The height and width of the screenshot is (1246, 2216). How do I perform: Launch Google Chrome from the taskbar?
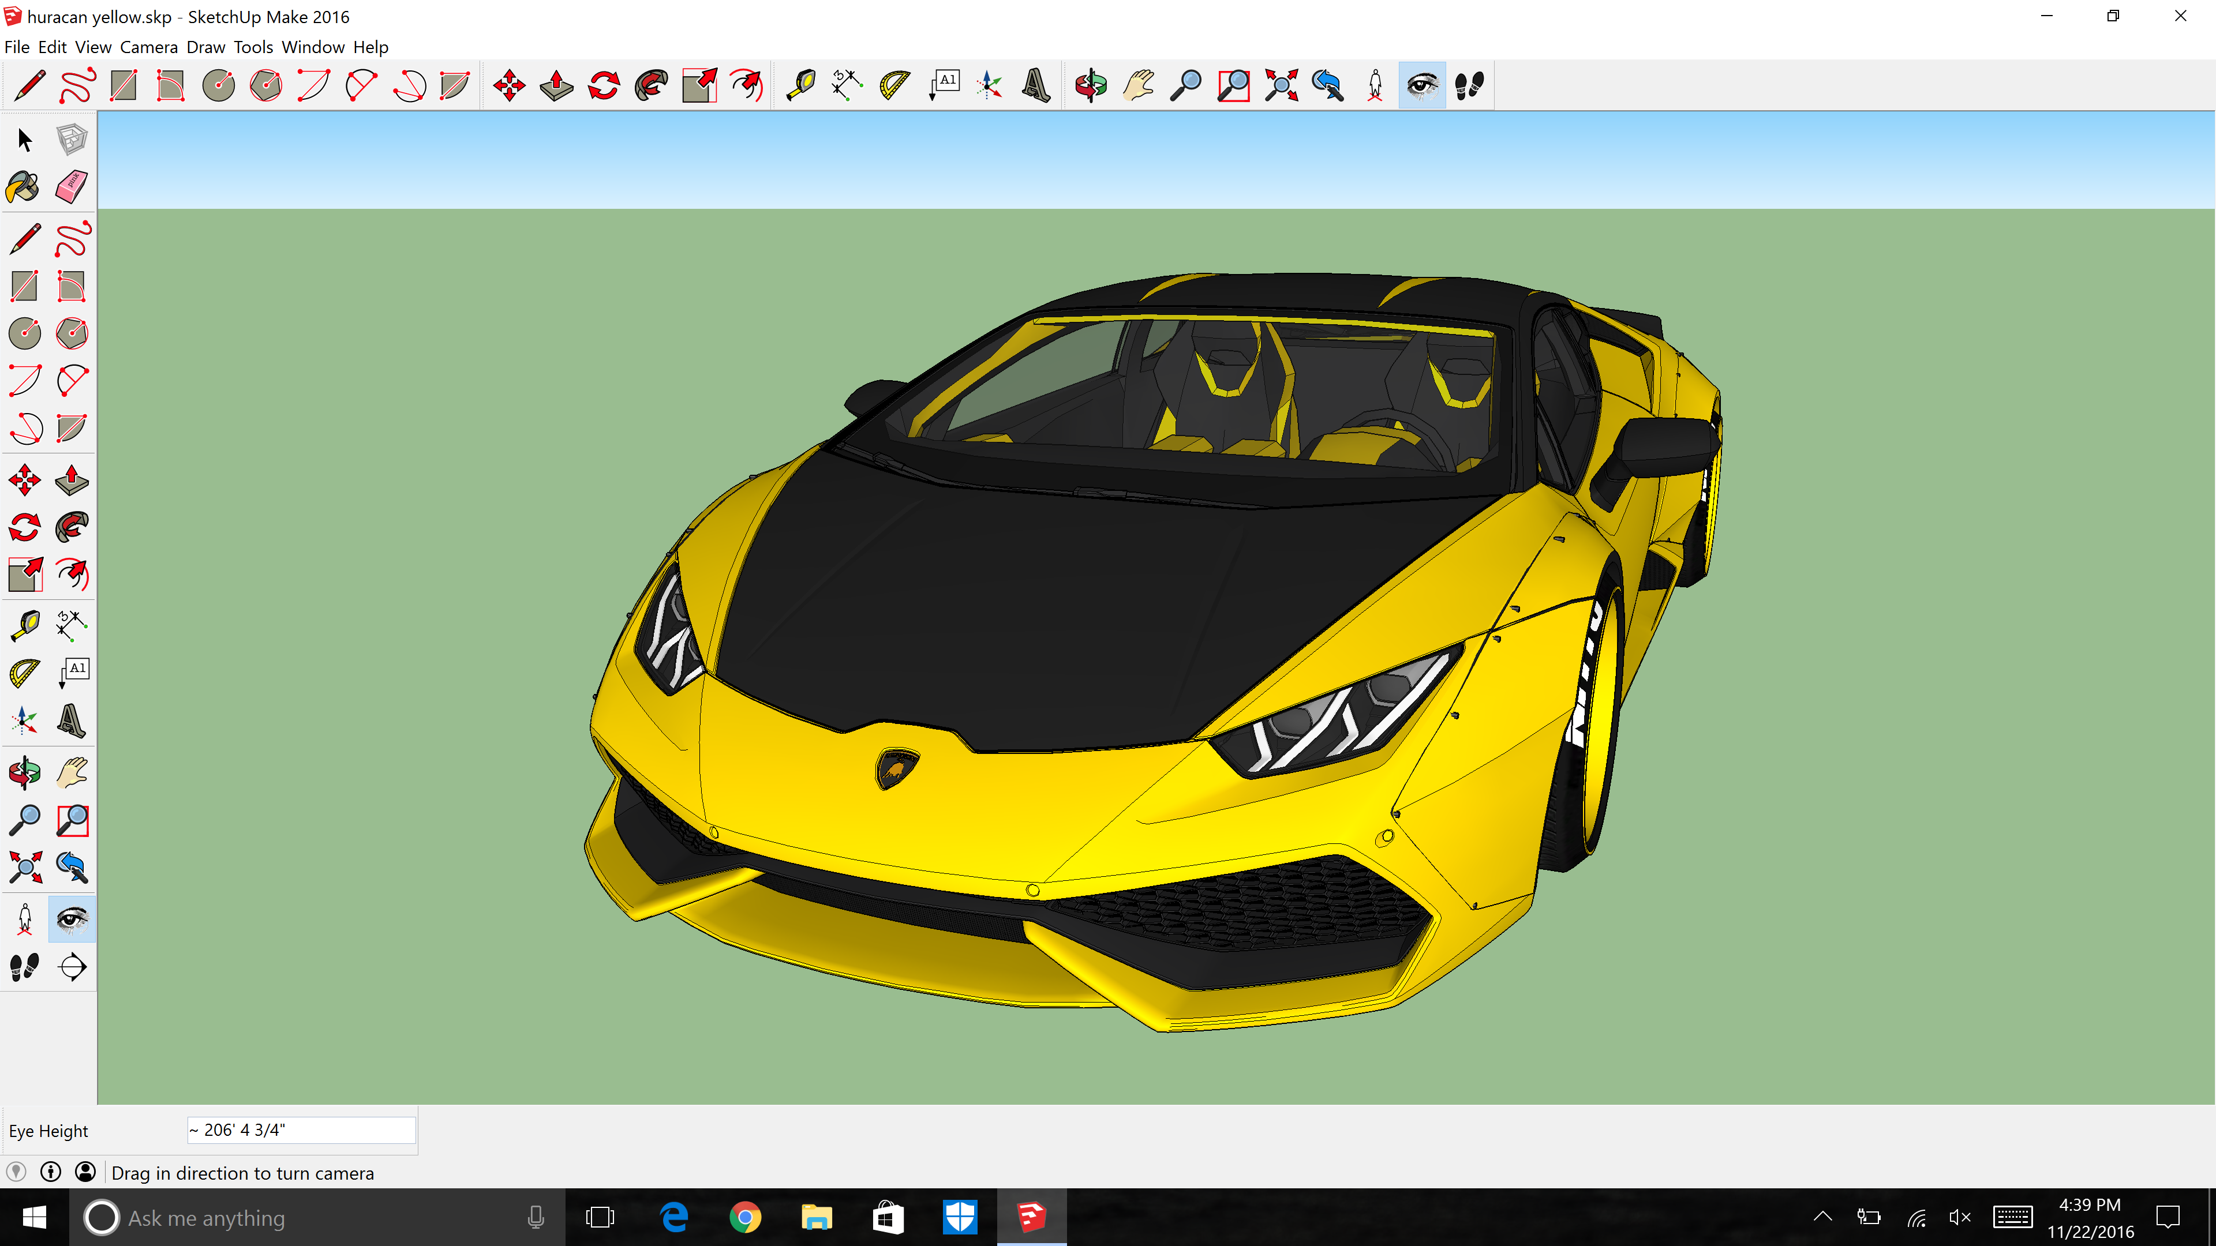tap(745, 1218)
